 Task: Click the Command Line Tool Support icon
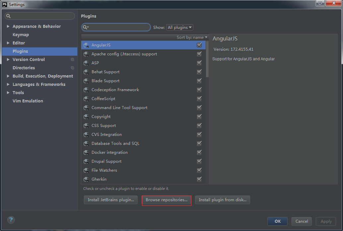[86, 108]
